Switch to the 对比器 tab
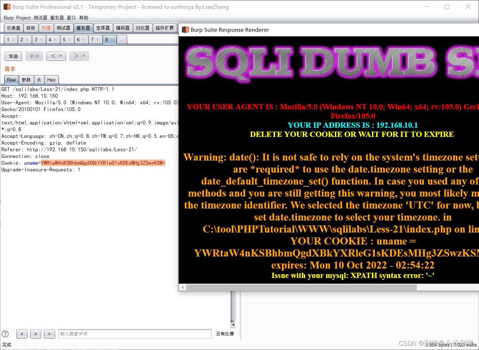Viewport: 479px width, 350px height. coord(142,28)
